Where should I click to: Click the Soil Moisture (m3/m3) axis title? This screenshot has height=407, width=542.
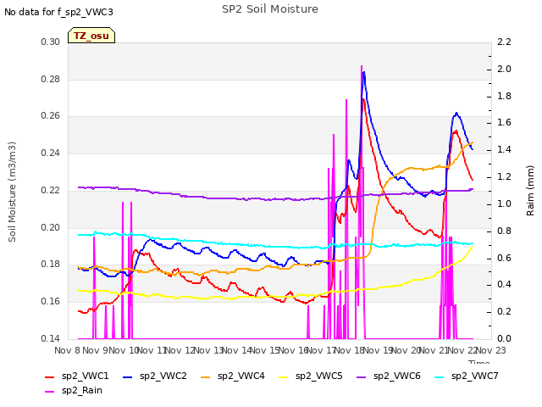click(x=12, y=192)
